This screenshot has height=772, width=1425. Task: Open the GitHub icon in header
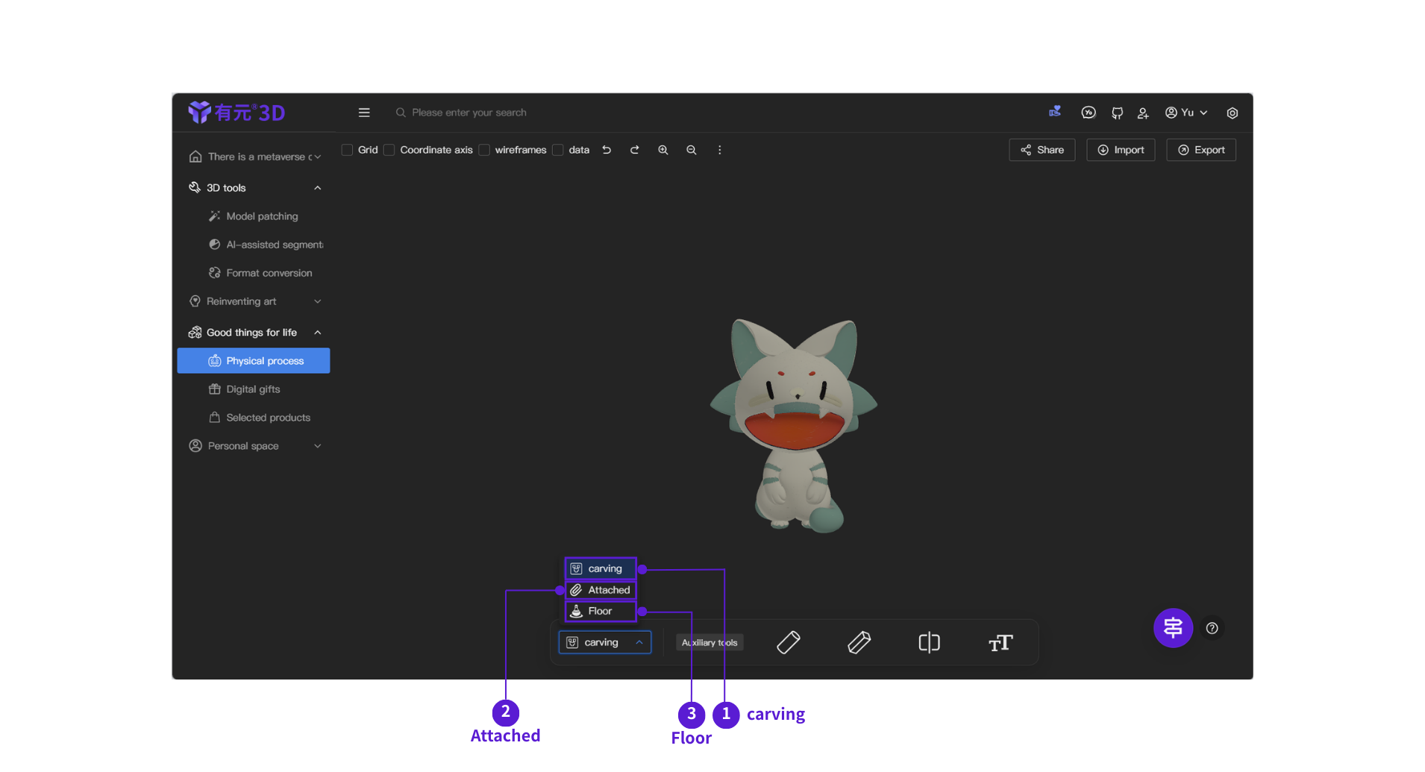coord(1117,113)
